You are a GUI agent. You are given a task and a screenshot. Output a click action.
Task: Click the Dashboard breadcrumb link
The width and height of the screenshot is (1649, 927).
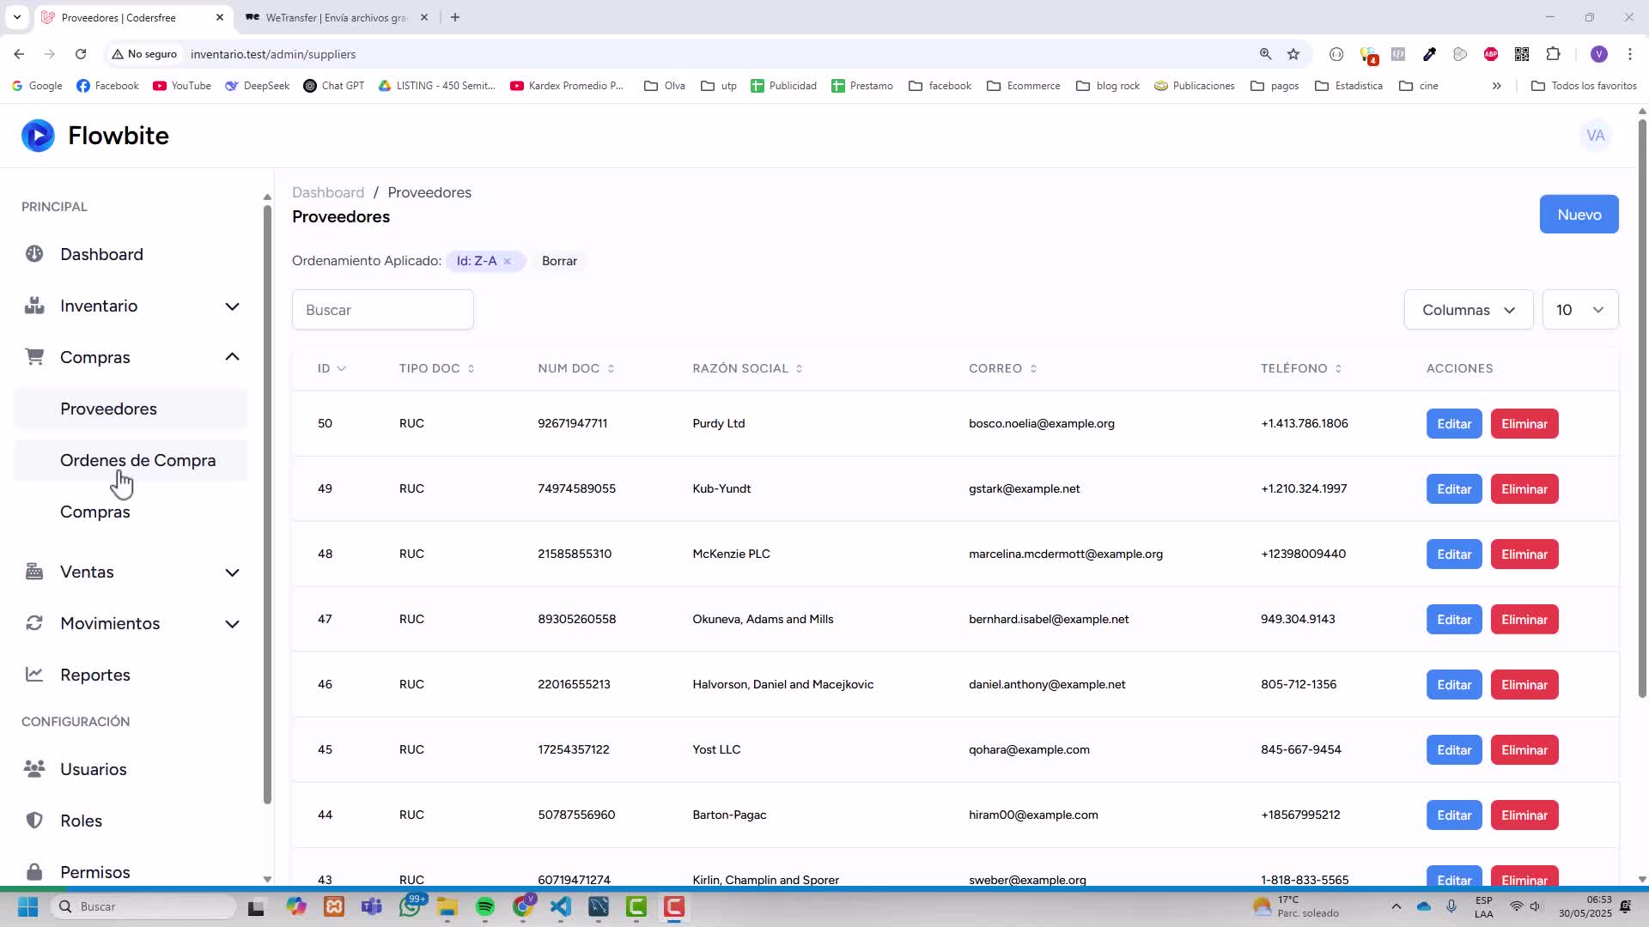click(x=328, y=192)
